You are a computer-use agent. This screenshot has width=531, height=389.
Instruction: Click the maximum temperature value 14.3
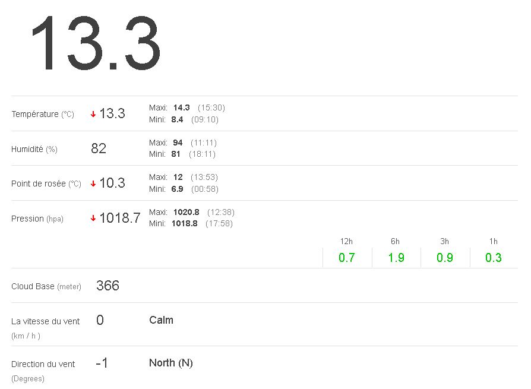click(181, 107)
